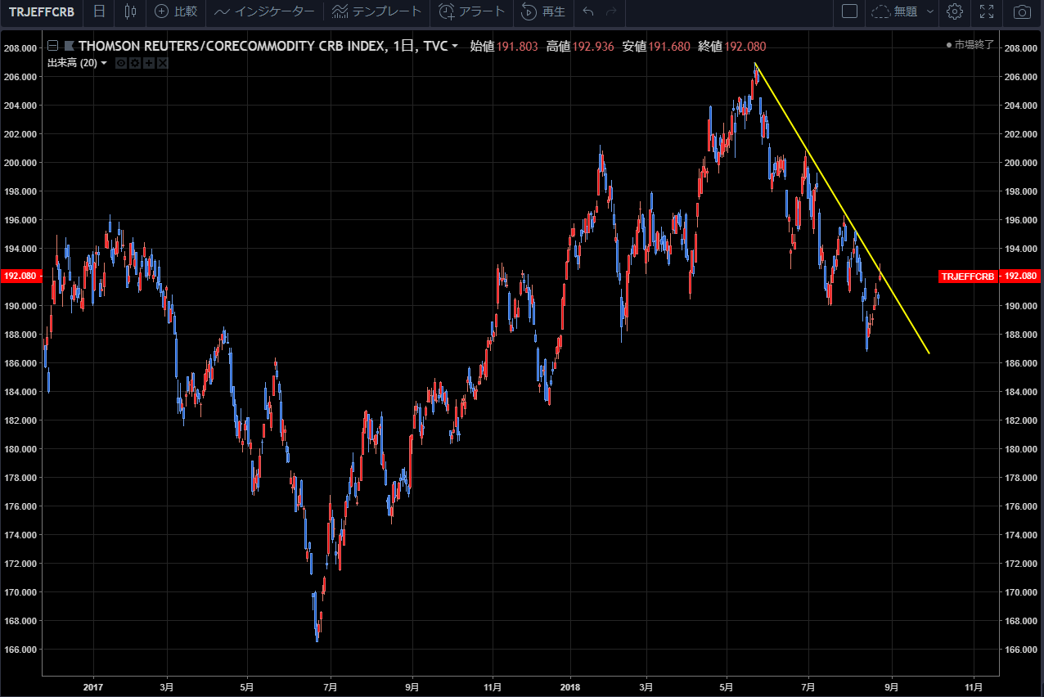Click the chart title THOMSON REUTERS/CORECOMMODITY CRB INDEX
The image size is (1044, 697).
point(232,46)
